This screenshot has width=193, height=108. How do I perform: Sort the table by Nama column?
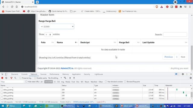click(67, 42)
